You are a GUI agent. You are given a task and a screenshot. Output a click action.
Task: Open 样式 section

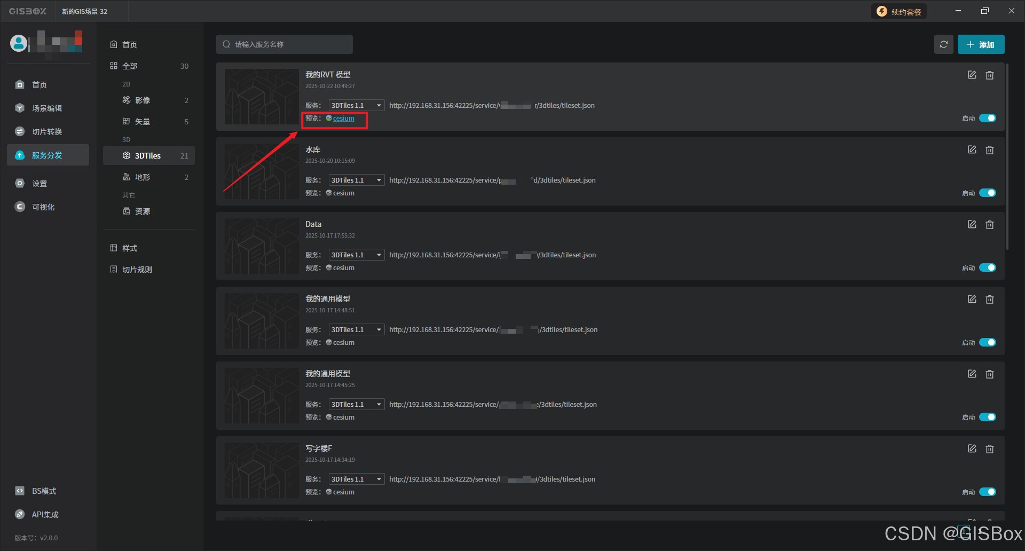(149, 248)
